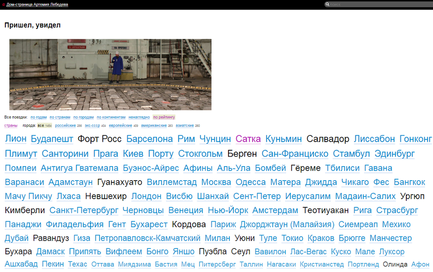Filter cities by американские

tap(154, 125)
